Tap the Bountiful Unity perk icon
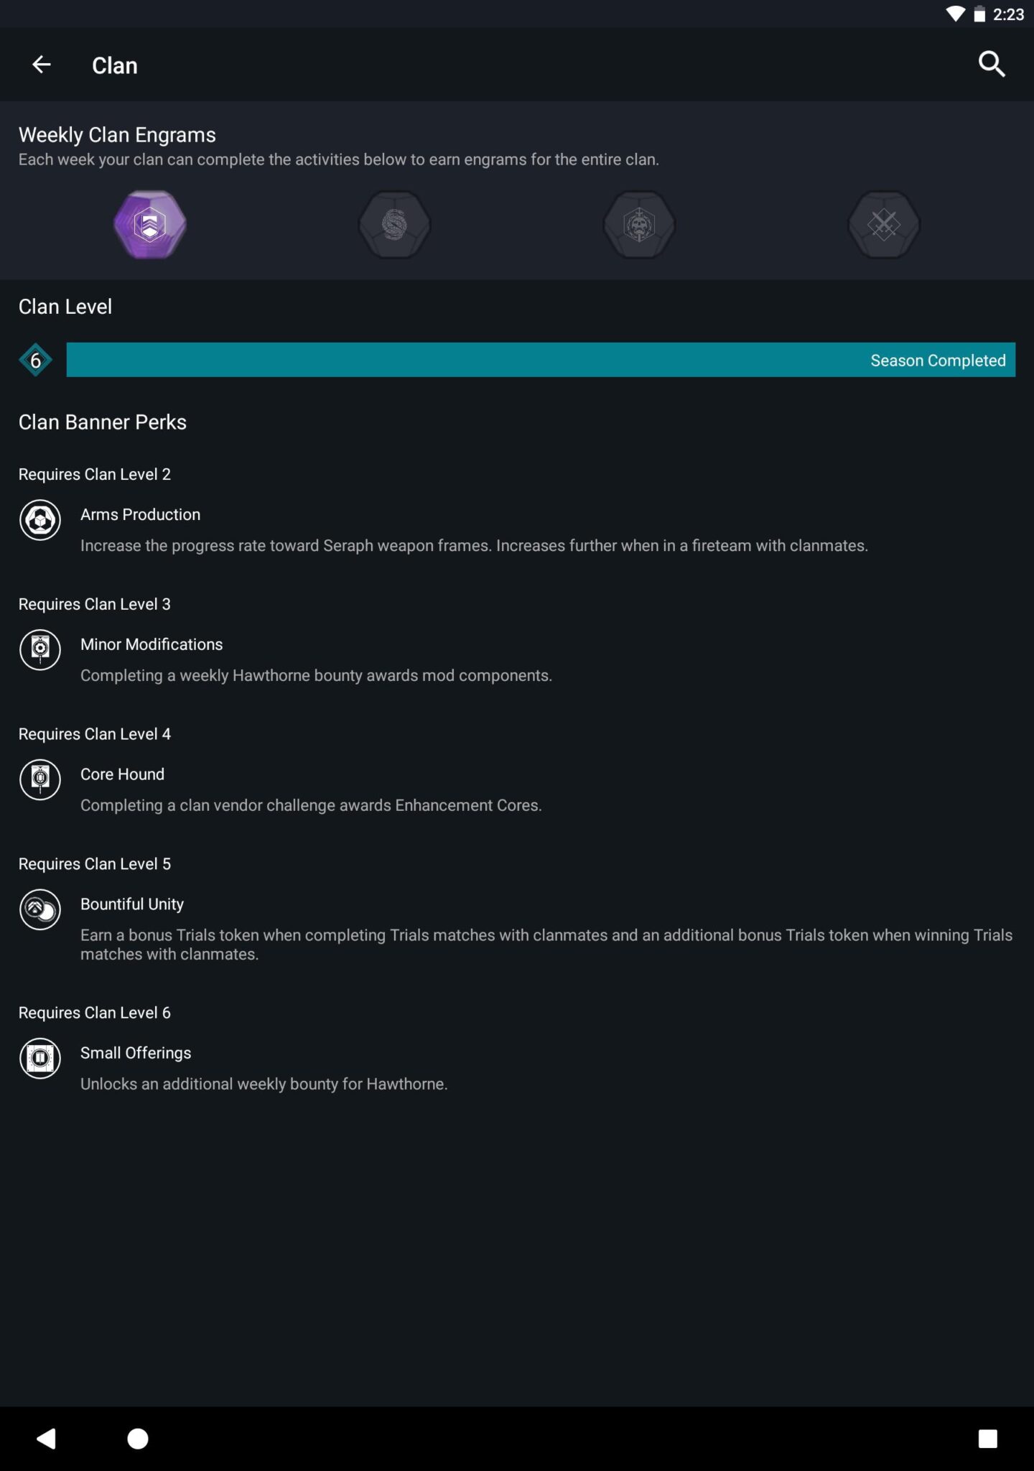This screenshot has height=1471, width=1034. point(40,910)
